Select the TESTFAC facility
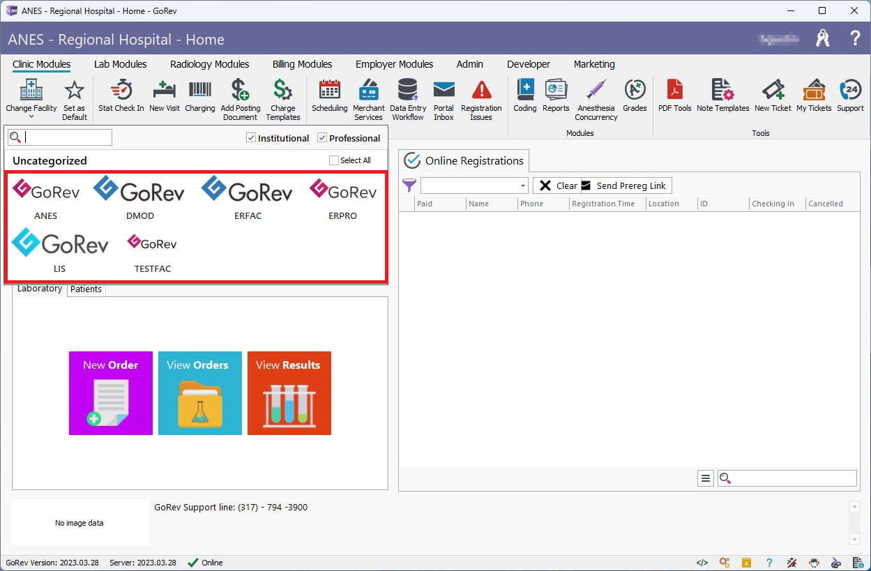The width and height of the screenshot is (871, 571). point(152,253)
